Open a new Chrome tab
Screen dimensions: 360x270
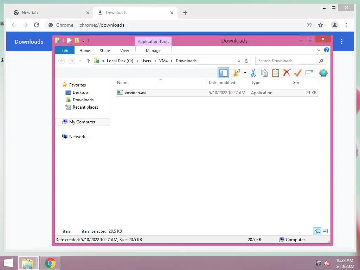pos(185,13)
